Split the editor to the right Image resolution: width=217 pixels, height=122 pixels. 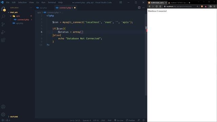139,8
